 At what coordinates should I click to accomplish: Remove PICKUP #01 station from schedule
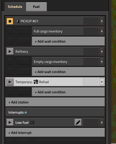[x=102, y=21]
